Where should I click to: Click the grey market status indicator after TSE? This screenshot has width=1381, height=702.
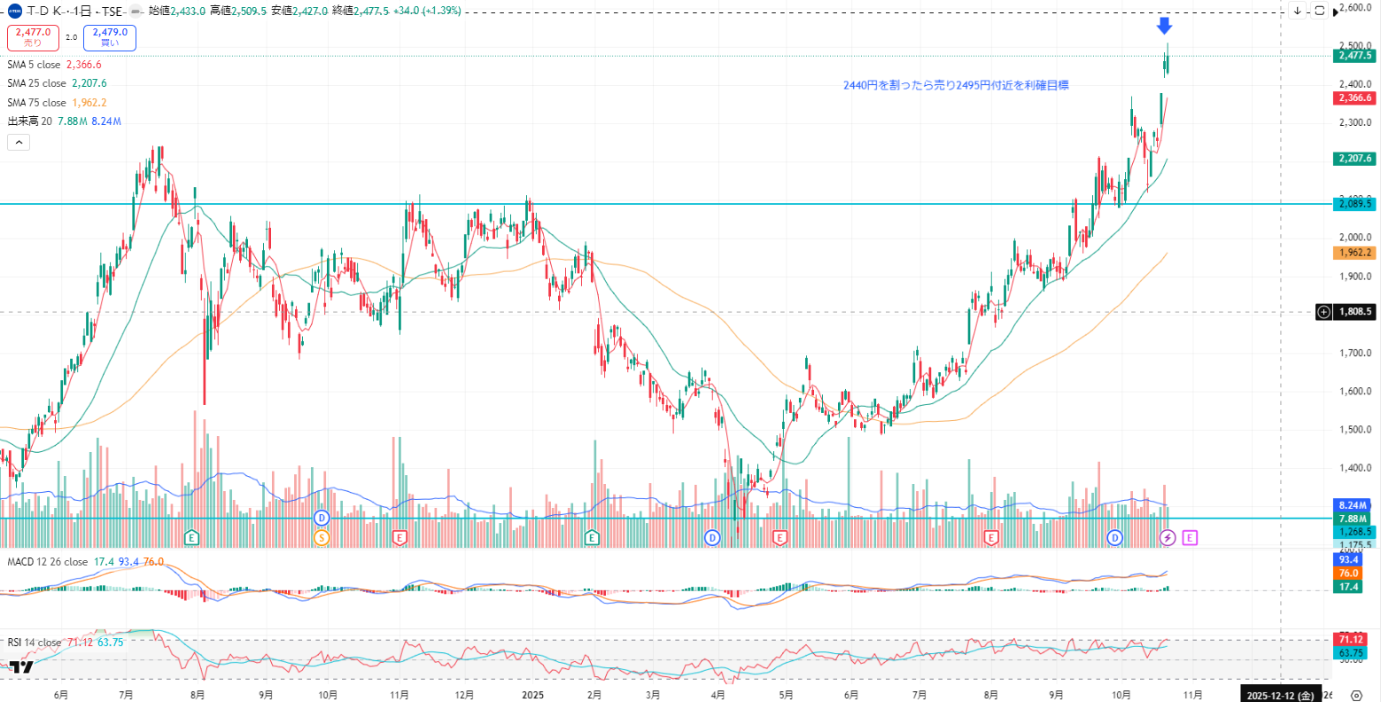click(x=134, y=12)
